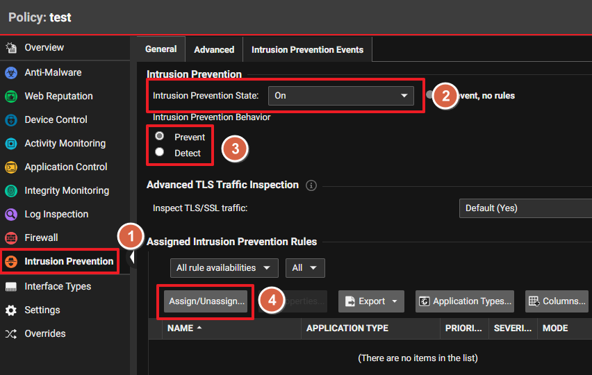
Task: Expand the Inspect TLS/SSL traffic dropdown
Action: point(525,208)
